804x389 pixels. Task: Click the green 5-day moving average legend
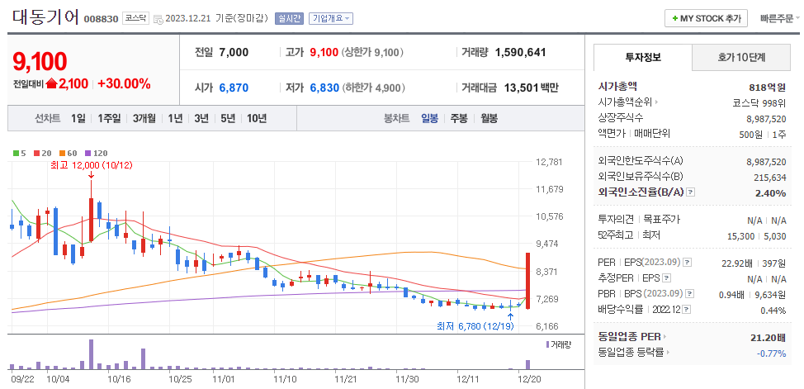click(19, 153)
